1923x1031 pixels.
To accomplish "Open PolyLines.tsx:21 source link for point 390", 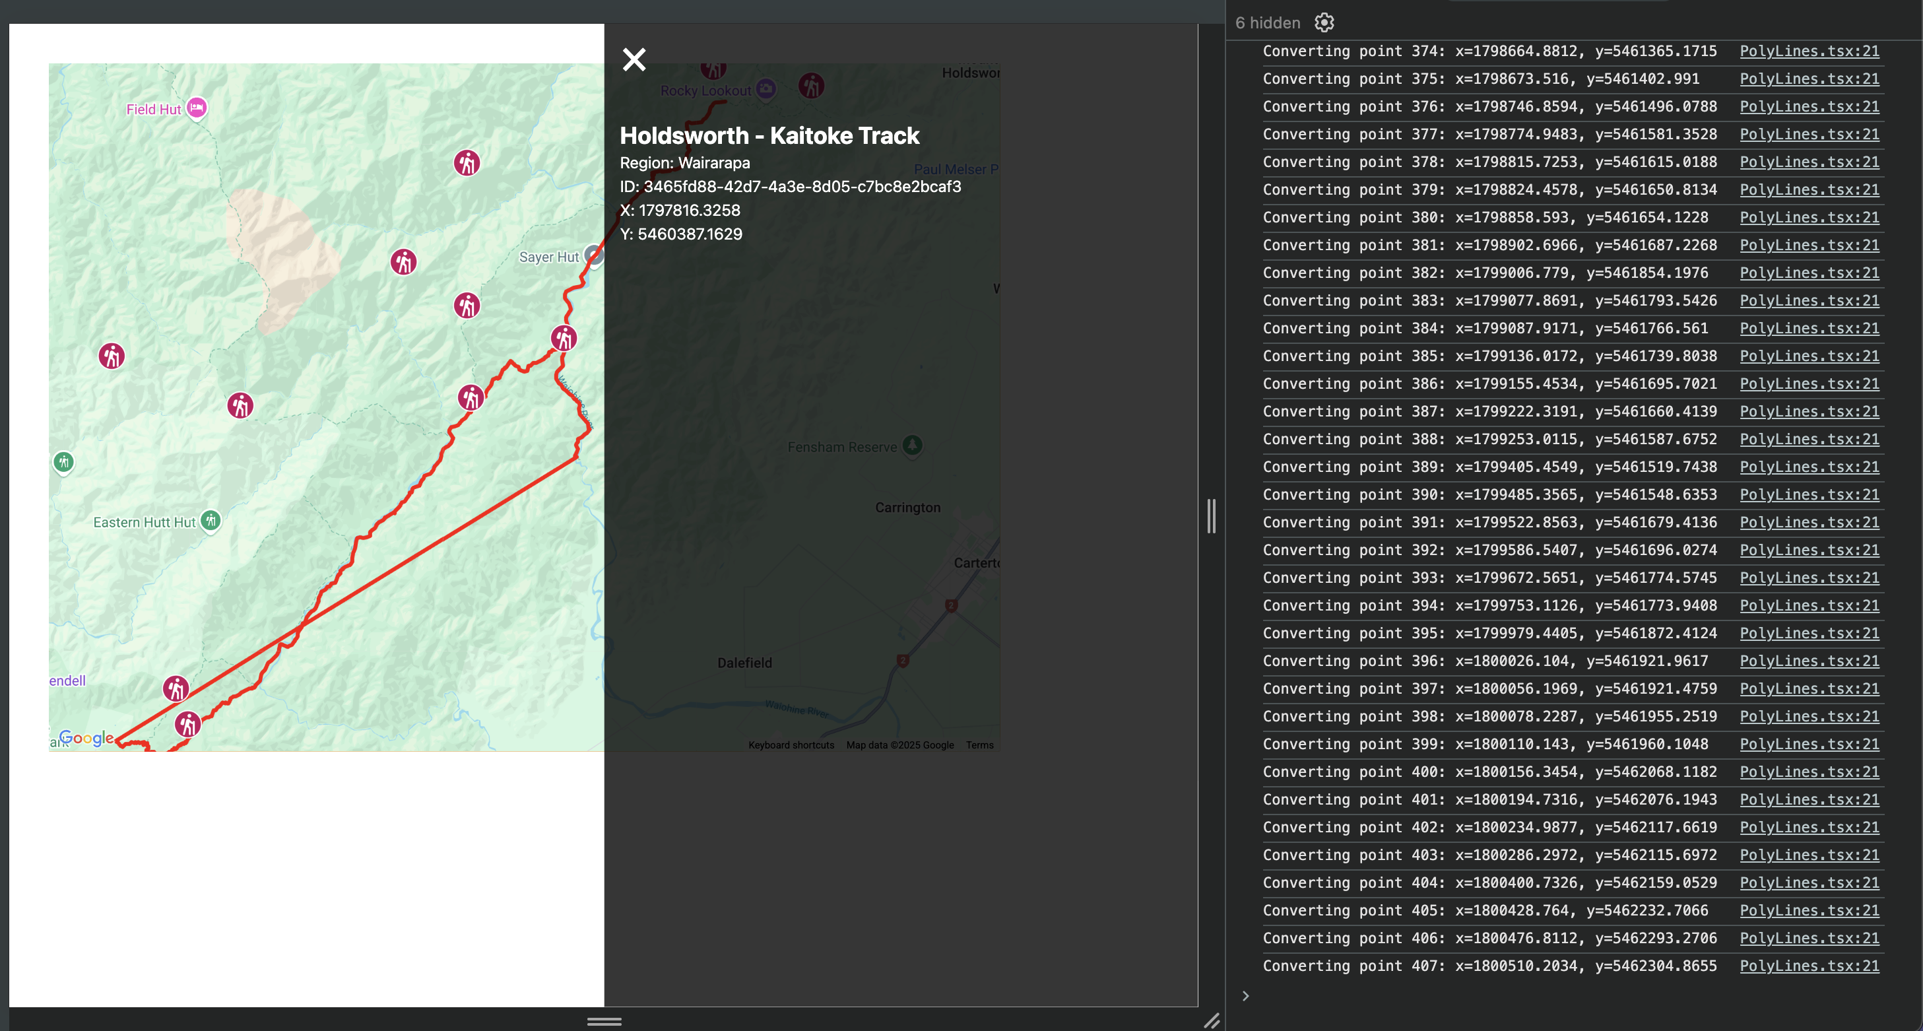I will point(1809,494).
